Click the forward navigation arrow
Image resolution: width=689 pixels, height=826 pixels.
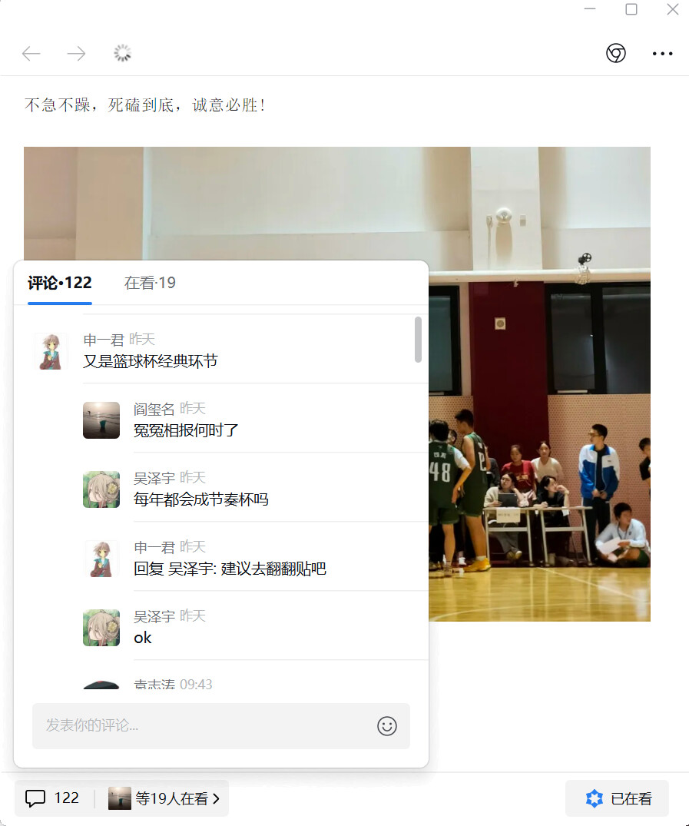(x=77, y=53)
